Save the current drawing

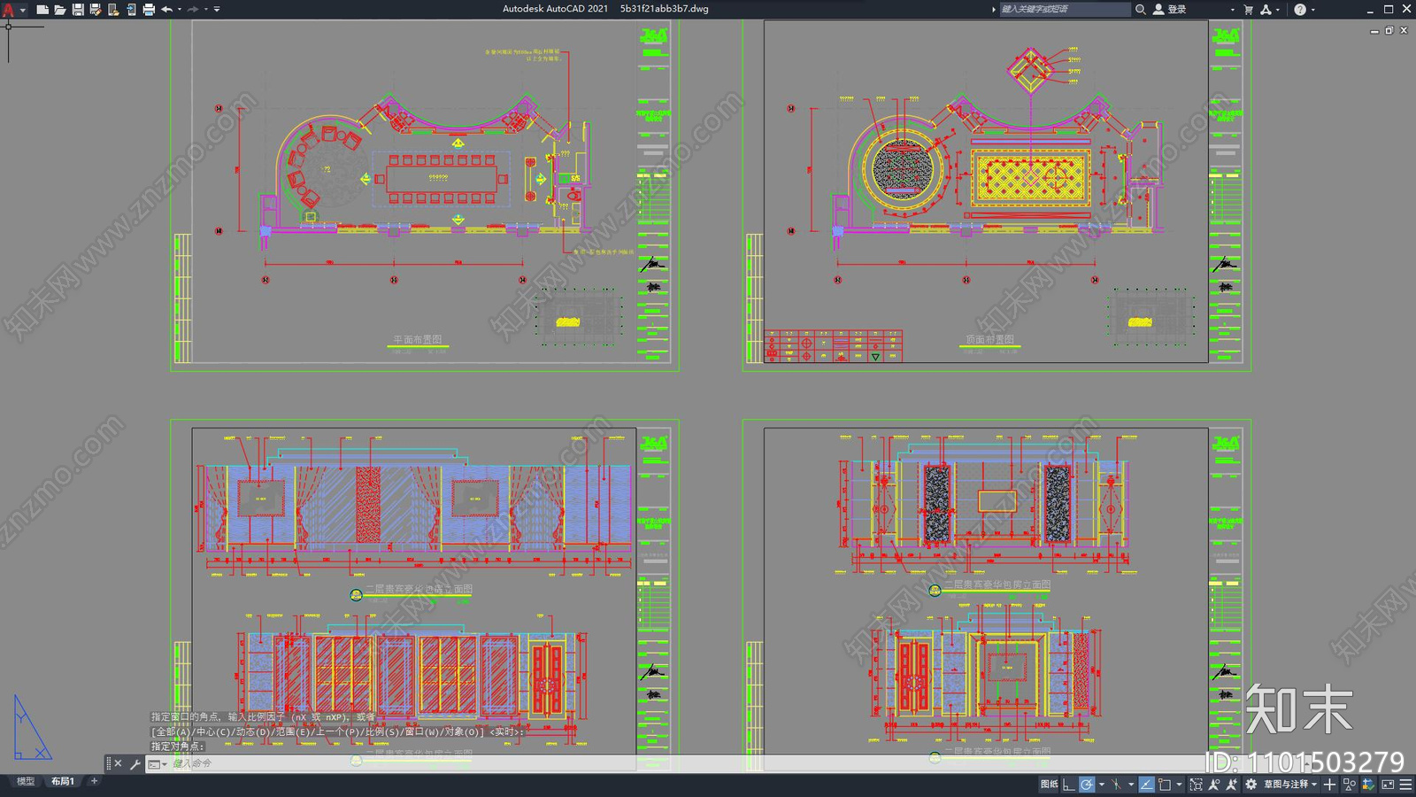click(x=77, y=9)
